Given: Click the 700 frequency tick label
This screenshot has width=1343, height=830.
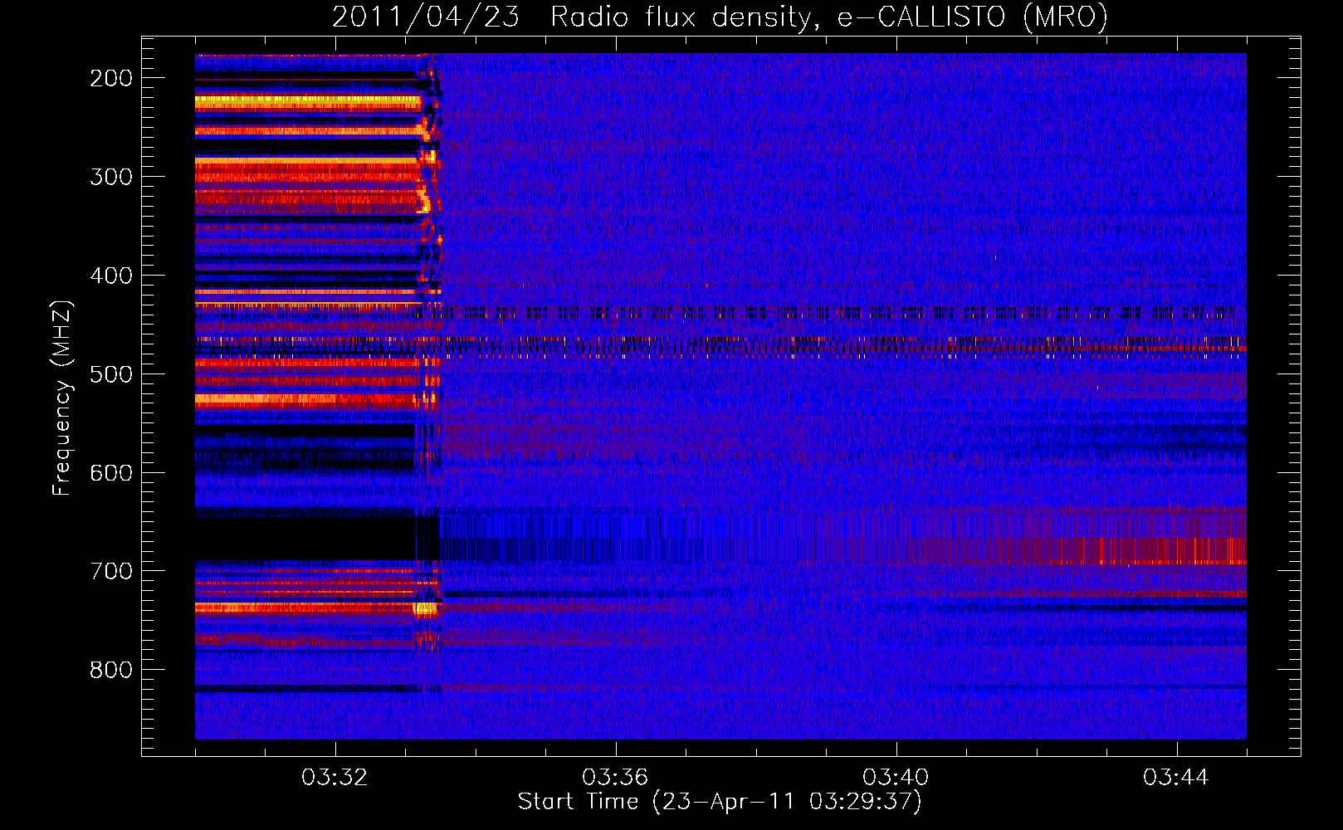Looking at the screenshot, I should click(111, 572).
